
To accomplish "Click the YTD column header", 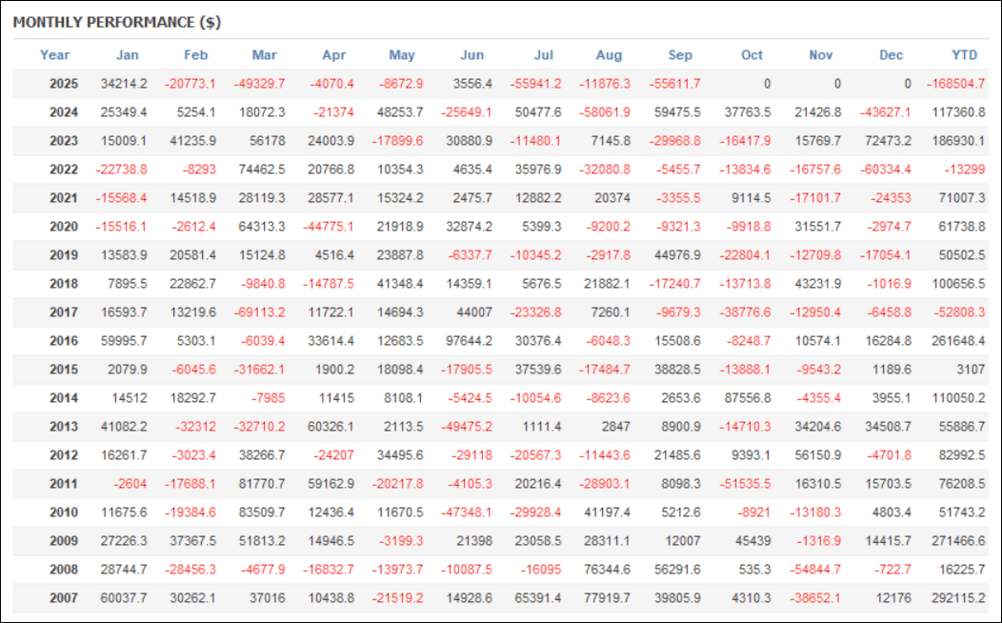I will coord(965,55).
